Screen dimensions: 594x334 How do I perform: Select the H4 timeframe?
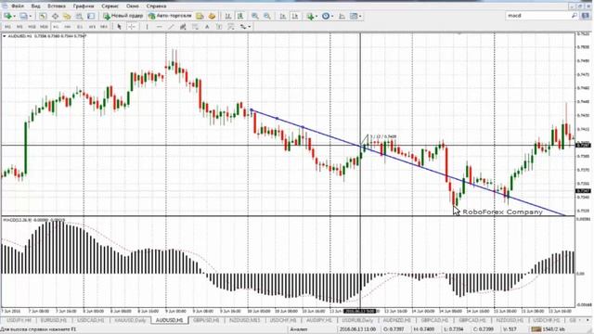(x=68, y=27)
